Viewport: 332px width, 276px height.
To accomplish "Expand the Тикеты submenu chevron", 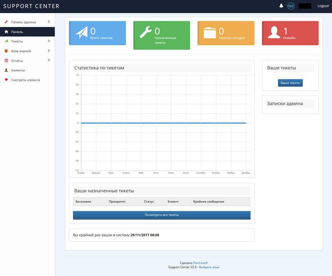I will [x=49, y=41].
